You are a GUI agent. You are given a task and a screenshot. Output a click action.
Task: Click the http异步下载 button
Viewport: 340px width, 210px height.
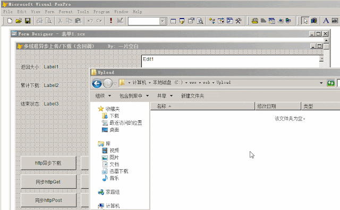pyautogui.click(x=48, y=163)
